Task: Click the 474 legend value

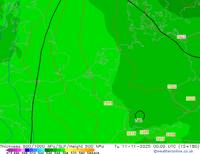Action: (x=9, y=153)
